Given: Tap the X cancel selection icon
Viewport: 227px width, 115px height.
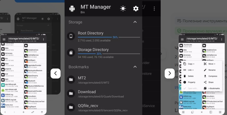Looking at the screenshot, I should coord(202,112).
